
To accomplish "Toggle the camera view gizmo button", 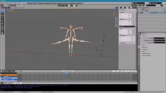I will [116, 23].
